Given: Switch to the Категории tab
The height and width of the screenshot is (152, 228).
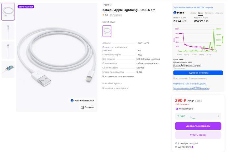Looking at the screenshot, I should click(x=209, y=13).
